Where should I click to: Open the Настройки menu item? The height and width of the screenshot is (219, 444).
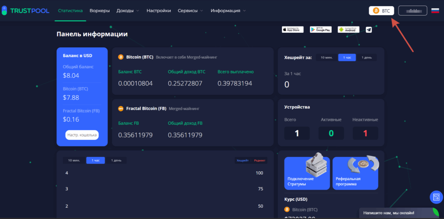pos(159,10)
